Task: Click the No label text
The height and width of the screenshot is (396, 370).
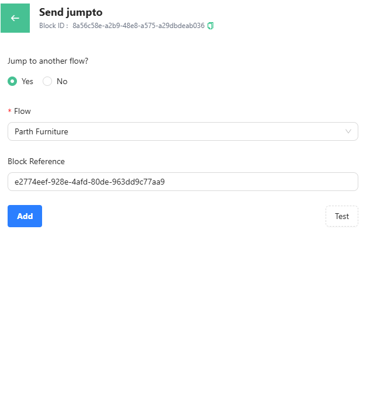Action: click(62, 81)
